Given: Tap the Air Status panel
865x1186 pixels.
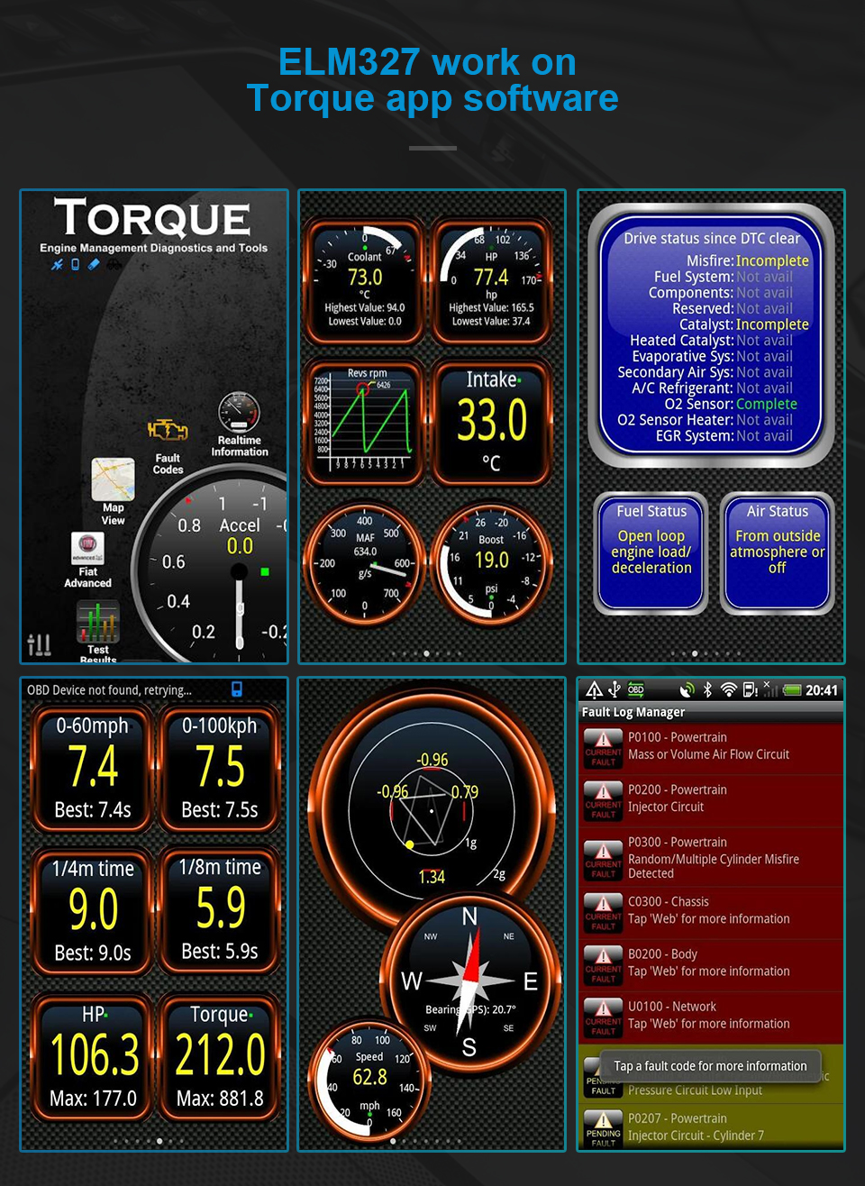Looking at the screenshot, I should (777, 552).
